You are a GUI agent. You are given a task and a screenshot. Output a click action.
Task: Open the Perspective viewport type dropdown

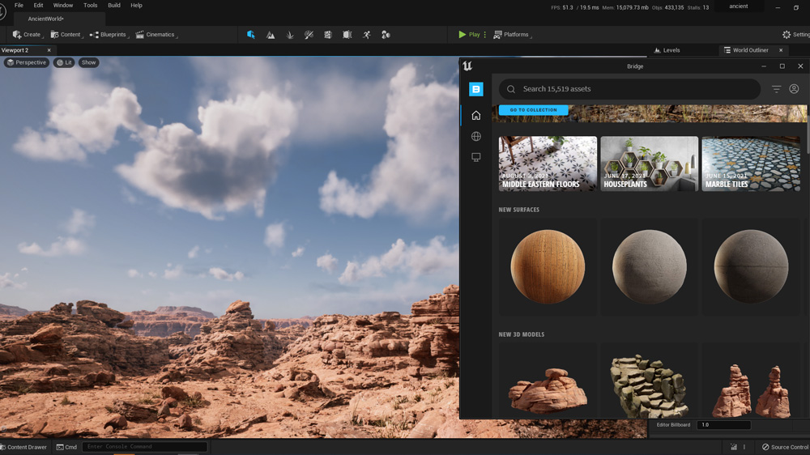[27, 62]
